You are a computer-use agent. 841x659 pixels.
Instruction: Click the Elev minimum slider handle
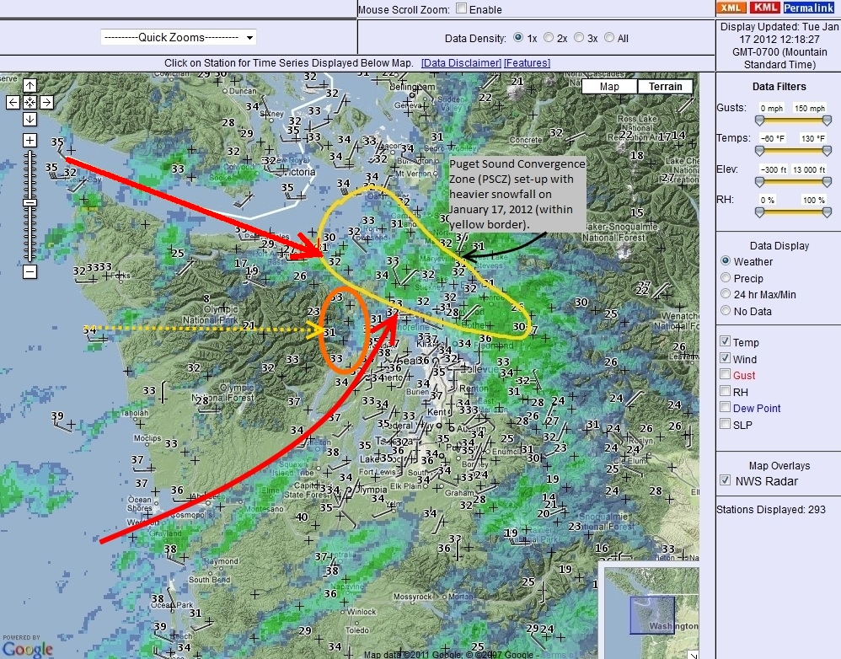point(759,182)
